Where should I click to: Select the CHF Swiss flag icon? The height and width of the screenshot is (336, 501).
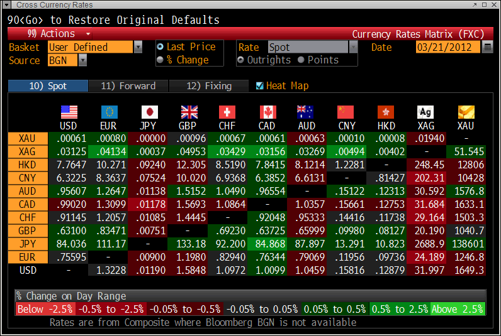click(227, 112)
